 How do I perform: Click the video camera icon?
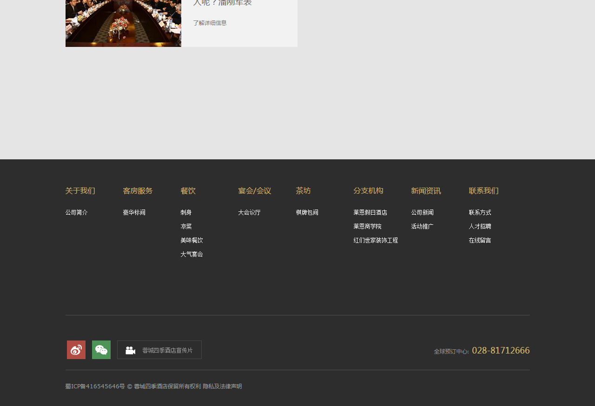(130, 350)
